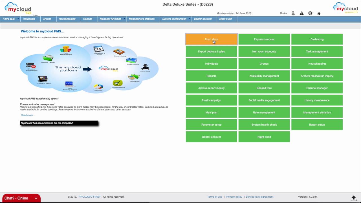Open the Express services tile
Screen dimensions: 361x203
(x=264, y=39)
